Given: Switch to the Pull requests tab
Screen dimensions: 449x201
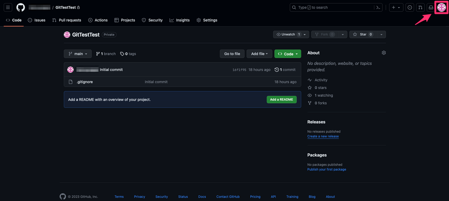Looking at the screenshot, I should tap(67, 20).
